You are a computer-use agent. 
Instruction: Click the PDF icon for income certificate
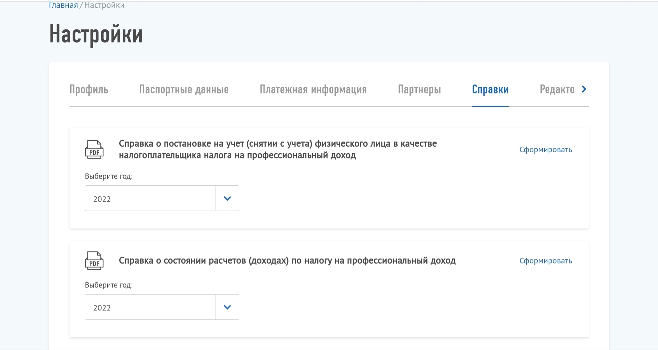[94, 261]
